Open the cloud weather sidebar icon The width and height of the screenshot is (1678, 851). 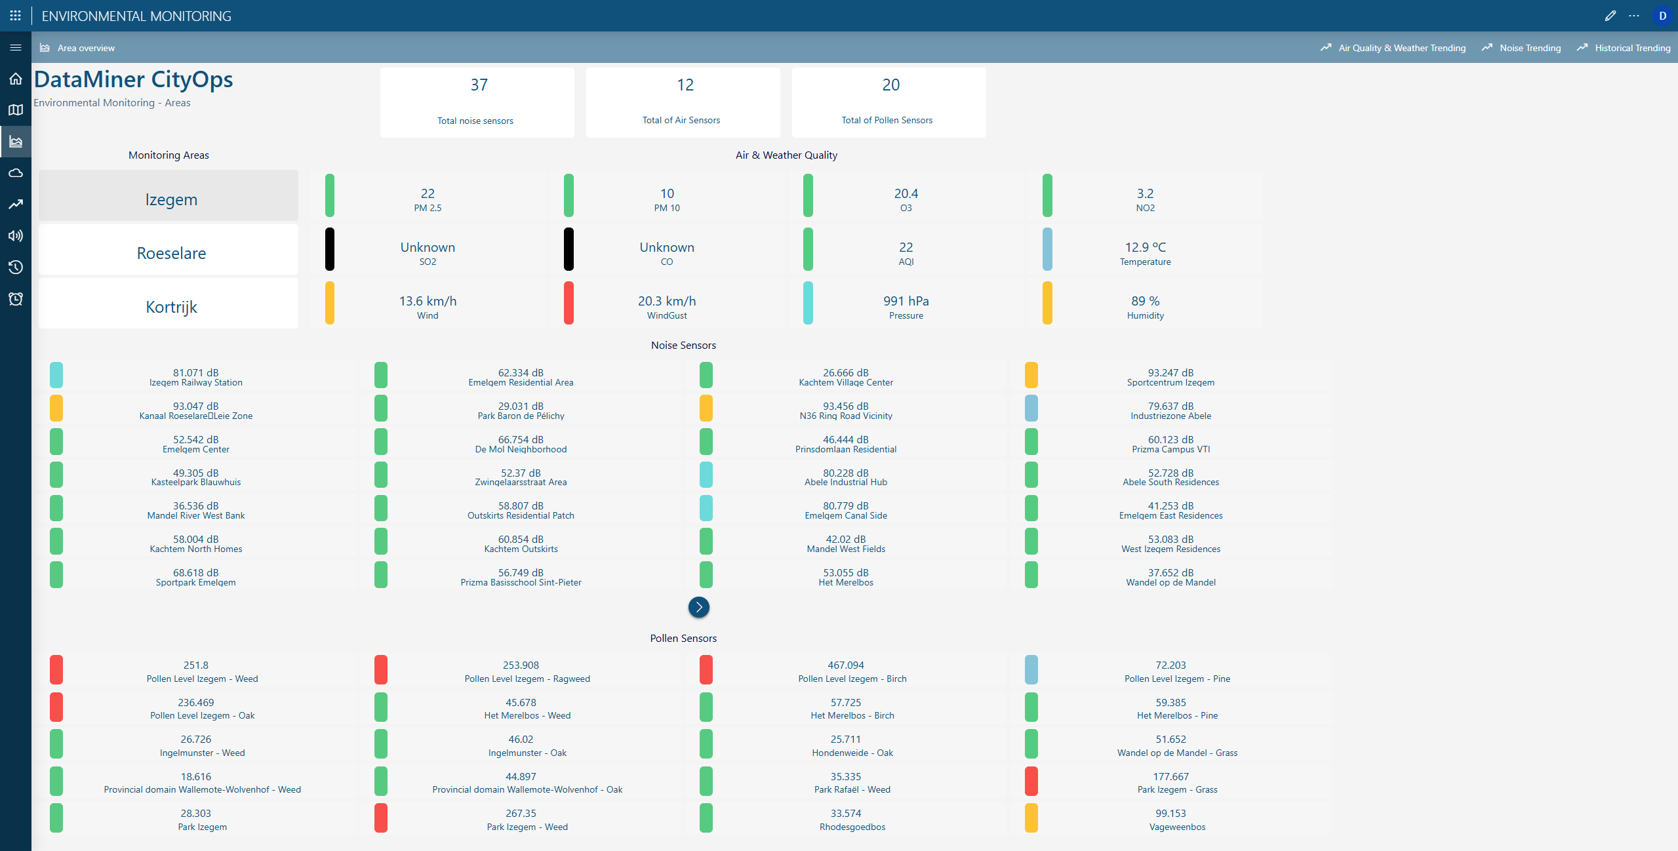coord(16,173)
